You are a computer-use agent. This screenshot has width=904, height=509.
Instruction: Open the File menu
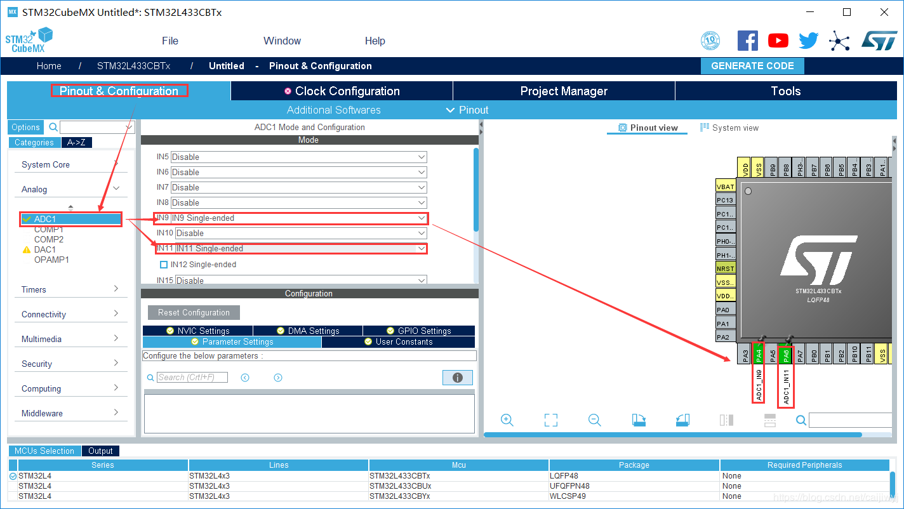coord(170,41)
